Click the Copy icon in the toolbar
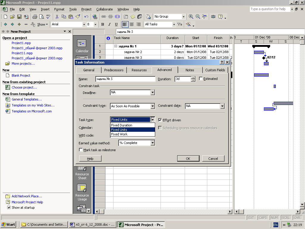Screen dimensions: 305x229 (64, 17)
